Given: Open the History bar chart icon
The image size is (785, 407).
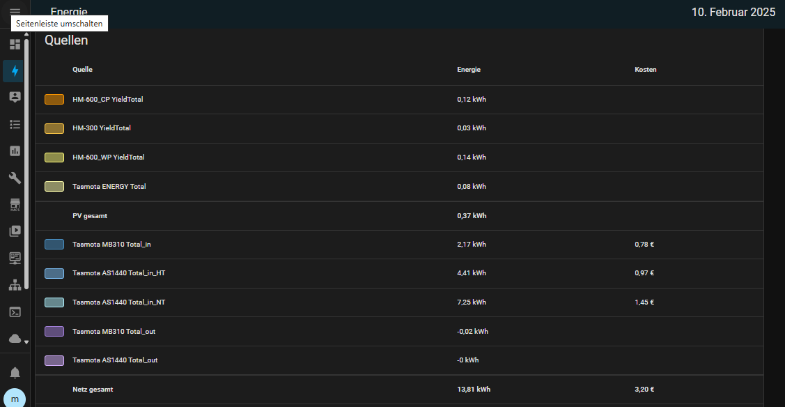Looking at the screenshot, I should click(x=15, y=151).
